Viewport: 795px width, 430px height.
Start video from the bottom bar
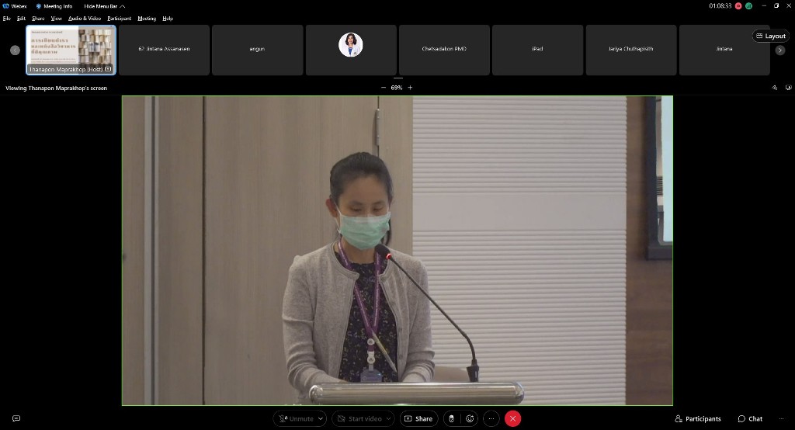click(359, 418)
